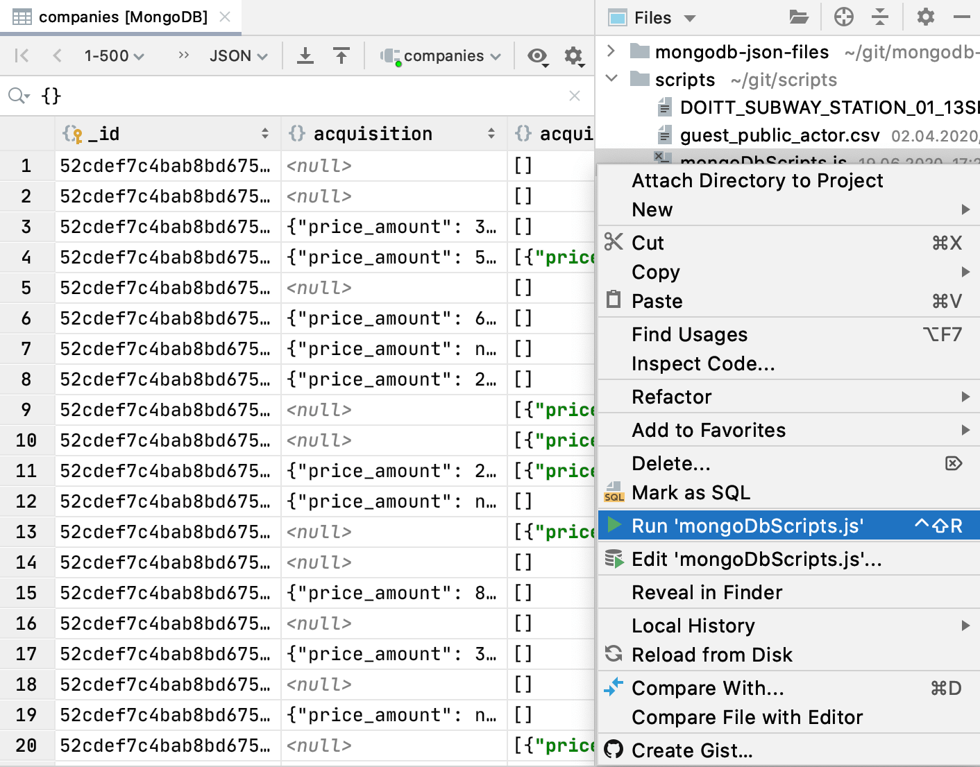Expand the mongodb-json-files folder

coord(611,51)
